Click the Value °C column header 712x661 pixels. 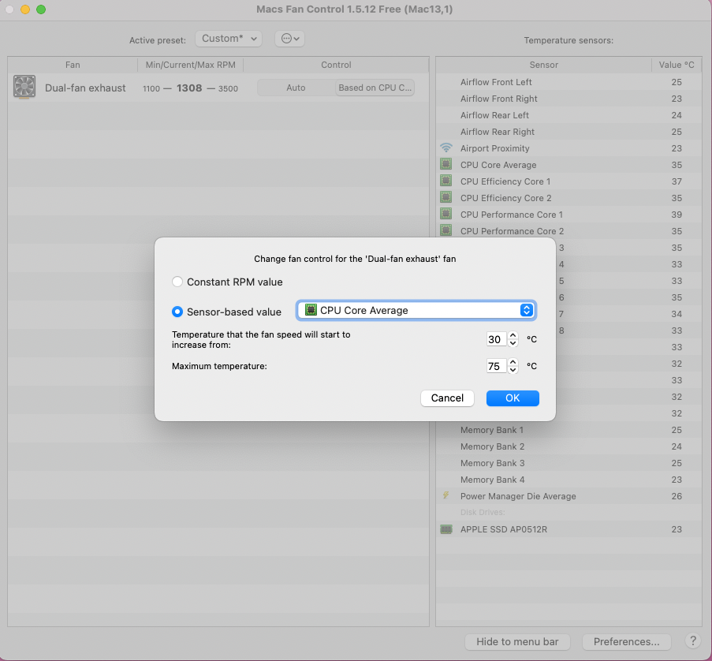677,65
